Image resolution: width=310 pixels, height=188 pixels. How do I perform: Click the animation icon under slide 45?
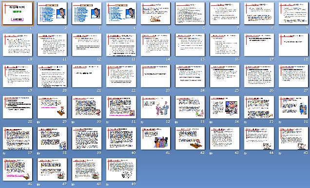pos(280,153)
